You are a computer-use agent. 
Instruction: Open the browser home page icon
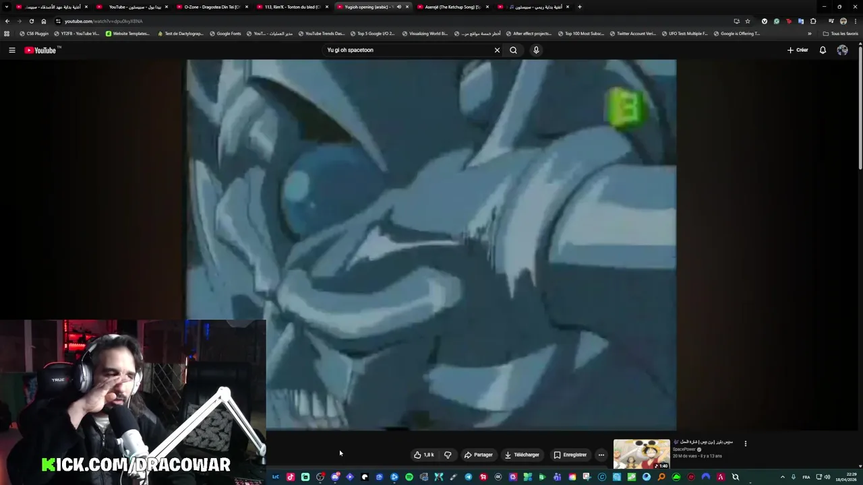tap(44, 21)
